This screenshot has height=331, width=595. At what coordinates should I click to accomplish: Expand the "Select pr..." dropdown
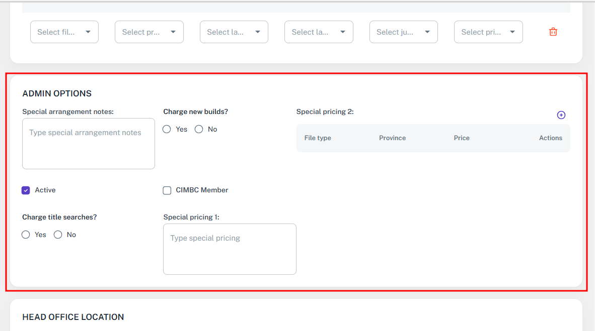tap(149, 32)
